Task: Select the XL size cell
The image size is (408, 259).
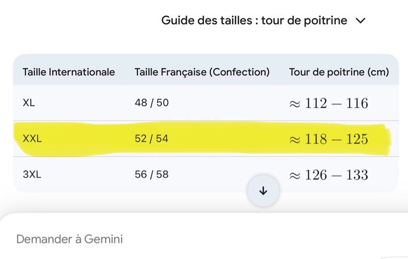Action: [29, 103]
